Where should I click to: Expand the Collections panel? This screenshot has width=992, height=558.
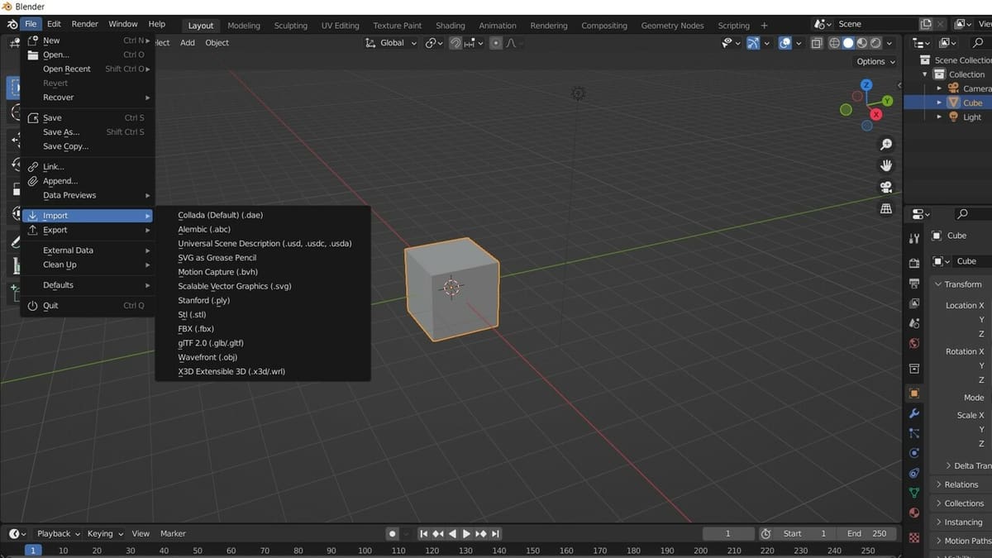point(959,503)
